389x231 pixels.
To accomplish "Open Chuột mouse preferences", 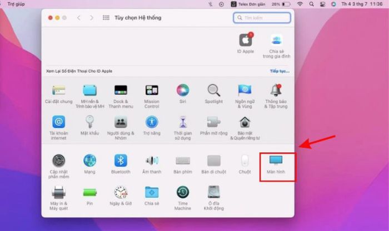I will tap(245, 164).
